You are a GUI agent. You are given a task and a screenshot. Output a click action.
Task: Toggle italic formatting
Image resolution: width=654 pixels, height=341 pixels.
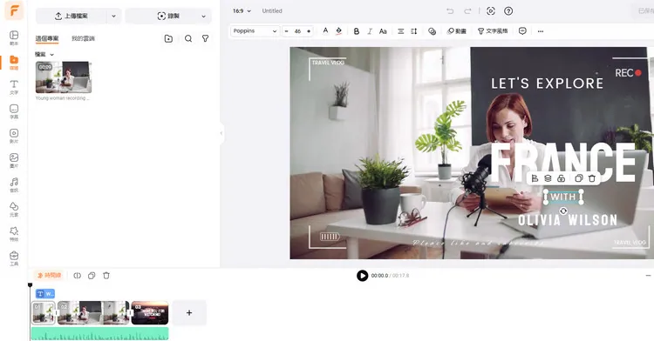(x=370, y=31)
